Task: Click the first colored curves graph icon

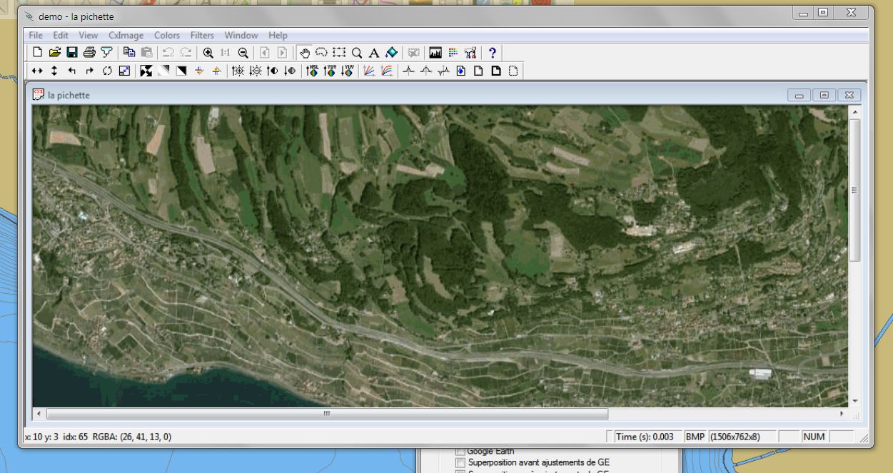Action: pos(369,71)
